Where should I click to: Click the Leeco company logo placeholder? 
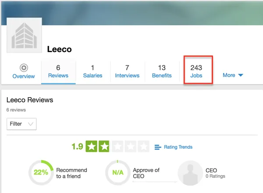pos(24,35)
